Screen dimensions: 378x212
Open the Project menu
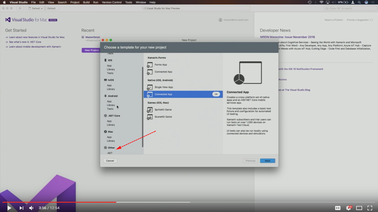coord(75,2)
